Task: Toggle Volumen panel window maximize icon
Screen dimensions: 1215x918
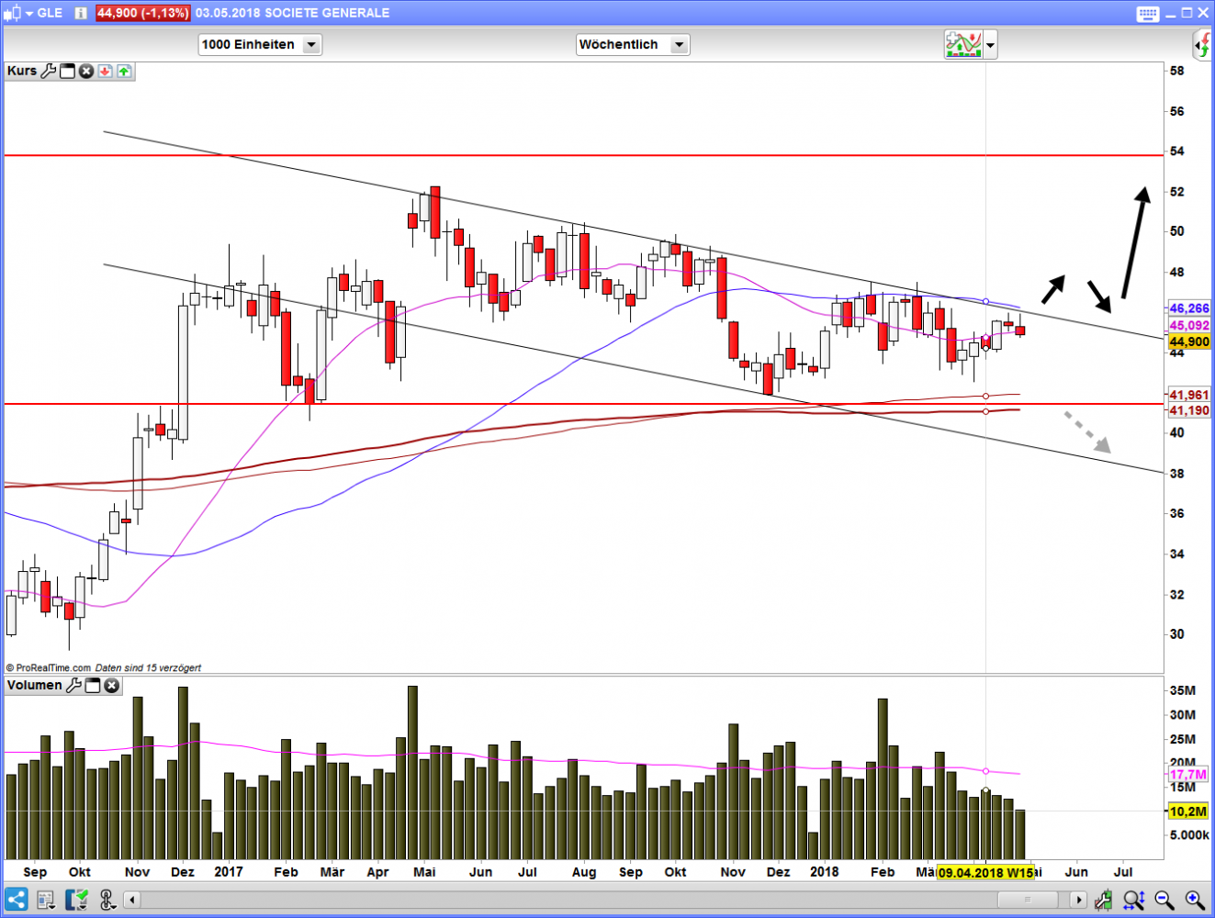Action: pos(92,685)
